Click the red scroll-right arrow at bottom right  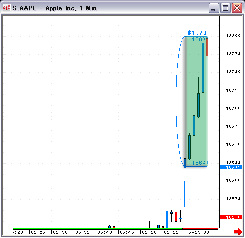click(238, 231)
